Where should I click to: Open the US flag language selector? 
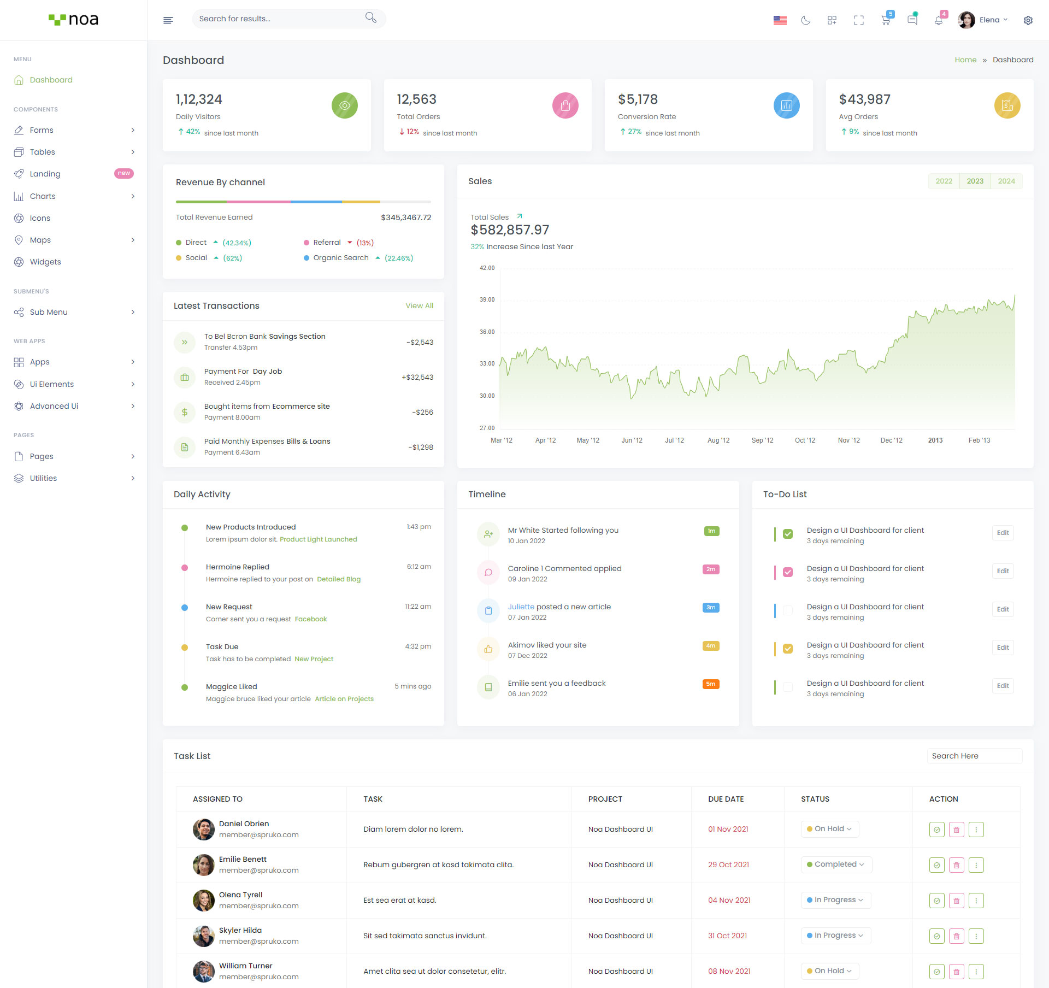pyautogui.click(x=780, y=20)
